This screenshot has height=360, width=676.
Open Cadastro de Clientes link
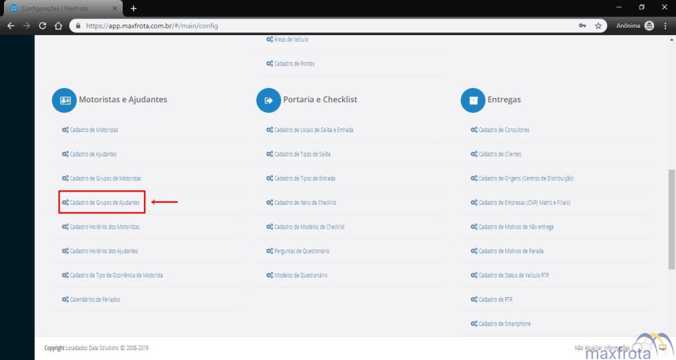coord(500,154)
